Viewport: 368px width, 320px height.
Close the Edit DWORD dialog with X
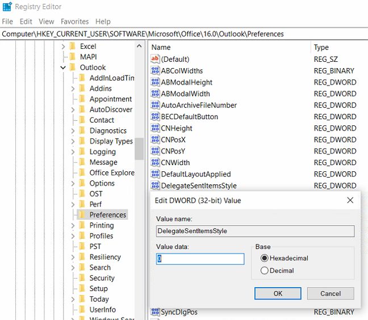(x=350, y=200)
